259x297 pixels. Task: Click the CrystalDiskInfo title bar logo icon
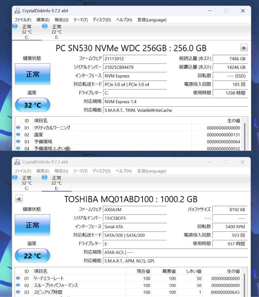[17, 10]
